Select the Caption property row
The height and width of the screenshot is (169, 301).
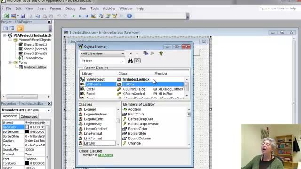click(24, 141)
